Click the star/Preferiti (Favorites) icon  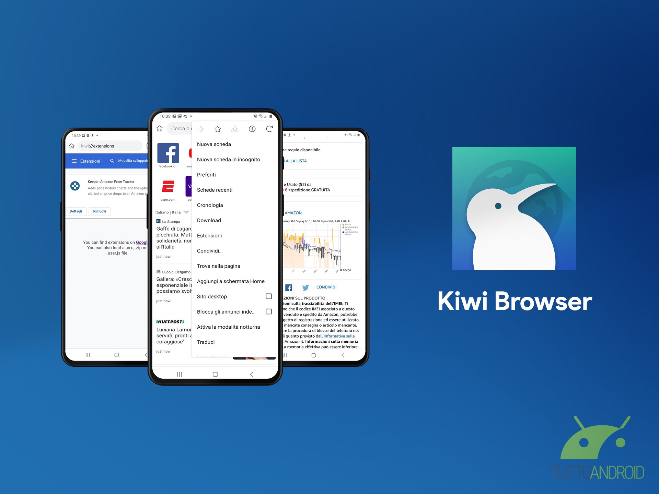[x=218, y=128]
